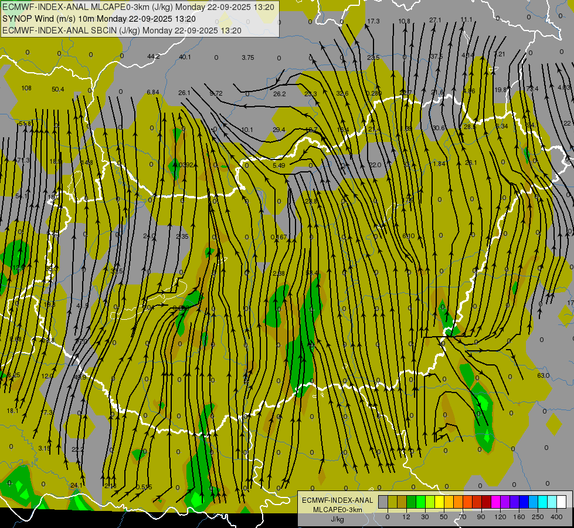Click the white swatch at legend end

(562, 502)
